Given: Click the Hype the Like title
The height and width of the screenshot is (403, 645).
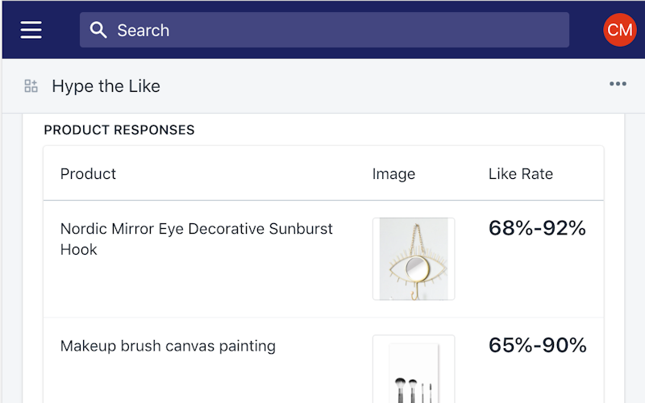Looking at the screenshot, I should point(106,86).
